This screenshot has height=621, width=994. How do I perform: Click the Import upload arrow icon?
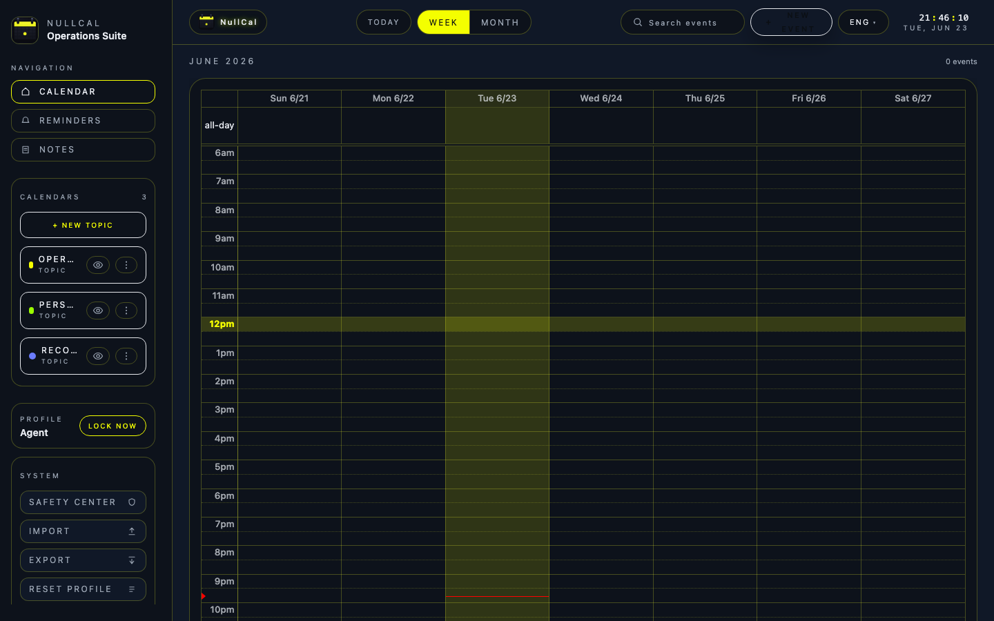tap(132, 531)
